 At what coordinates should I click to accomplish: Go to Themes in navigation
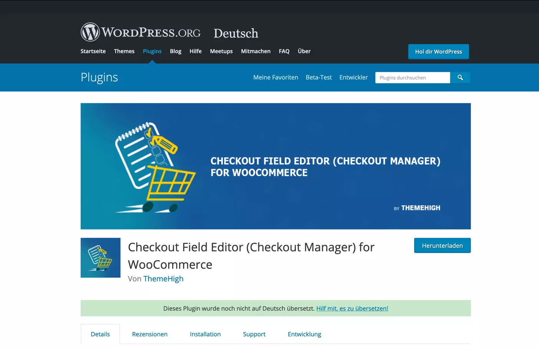124,51
